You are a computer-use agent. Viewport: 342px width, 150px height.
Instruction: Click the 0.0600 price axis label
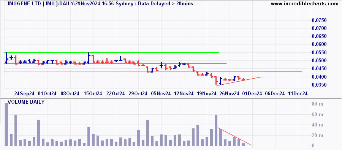pyautogui.click(x=319, y=44)
